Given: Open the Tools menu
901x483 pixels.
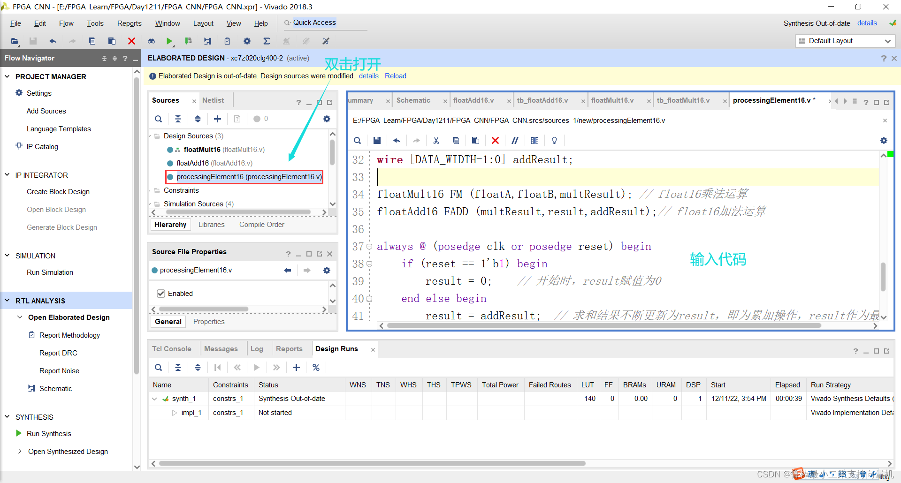Looking at the screenshot, I should pyautogui.click(x=95, y=23).
